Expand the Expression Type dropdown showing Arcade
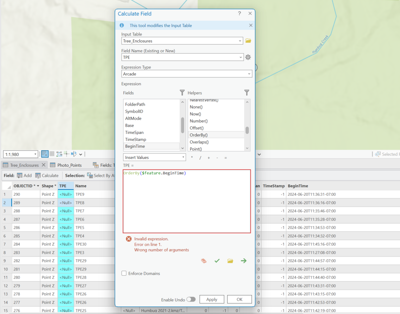The image size is (400, 314). pyautogui.click(x=249, y=74)
